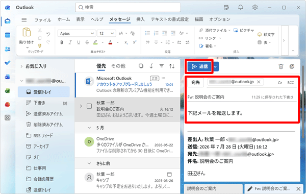Insert a numbered list
Screen dimensions: 306x194
pos(156,33)
